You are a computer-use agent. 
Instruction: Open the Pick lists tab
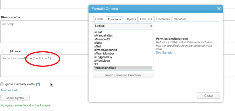(146, 19)
